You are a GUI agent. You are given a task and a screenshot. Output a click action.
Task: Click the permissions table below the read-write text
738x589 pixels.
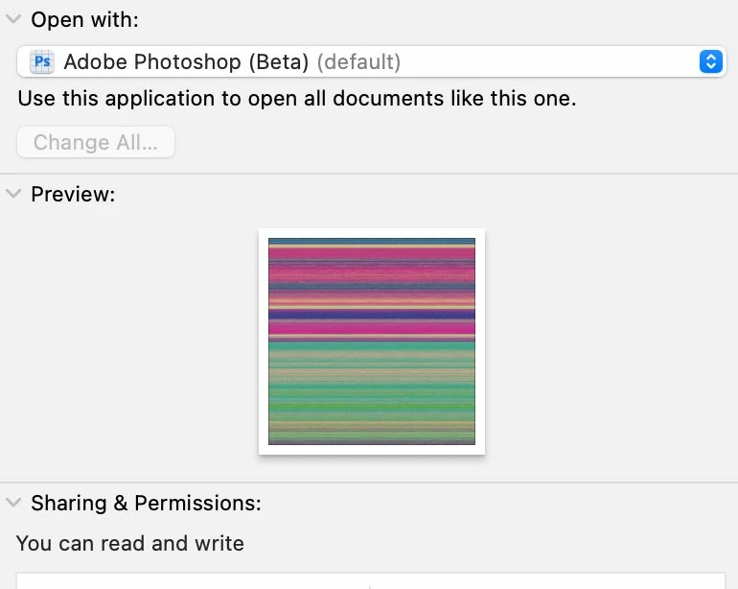tap(371, 580)
